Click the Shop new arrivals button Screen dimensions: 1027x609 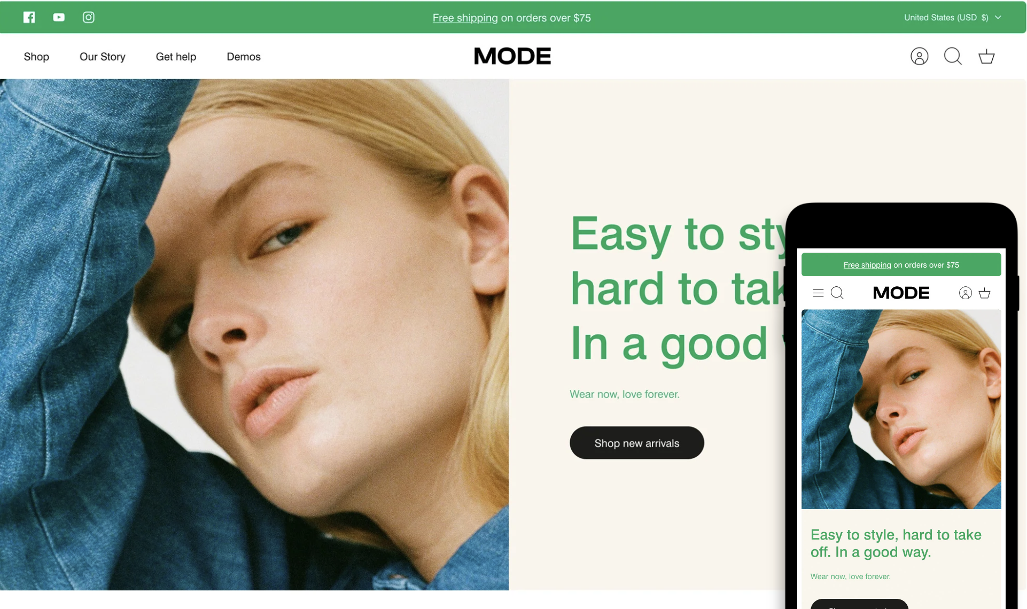click(x=636, y=443)
